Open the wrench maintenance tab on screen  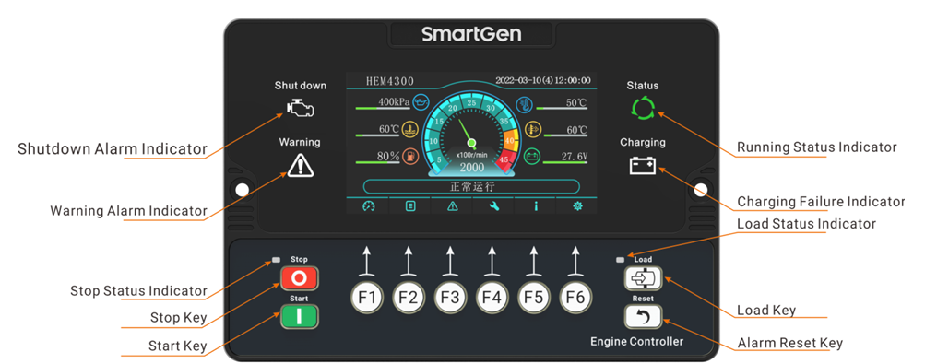[493, 206]
